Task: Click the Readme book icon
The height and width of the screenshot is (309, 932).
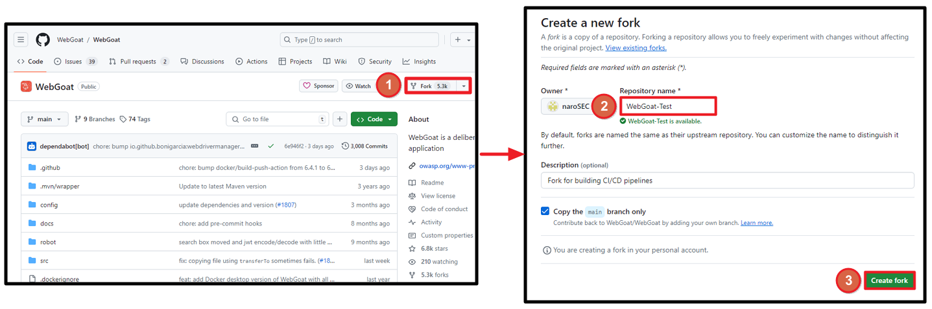Action: [412, 183]
